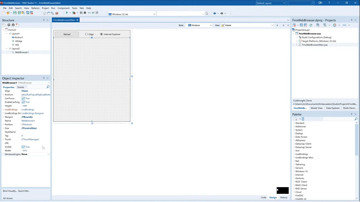Select the Edge radio button on the form
This screenshot has height=202, width=360.
click(x=86, y=34)
